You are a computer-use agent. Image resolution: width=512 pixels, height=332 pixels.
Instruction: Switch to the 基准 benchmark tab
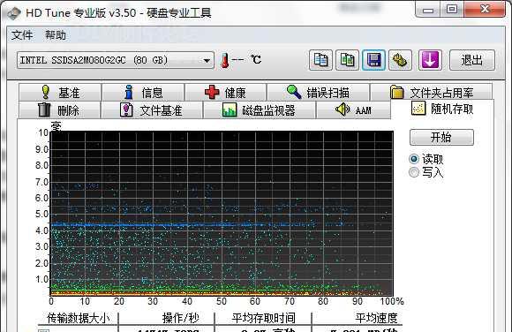click(x=60, y=93)
